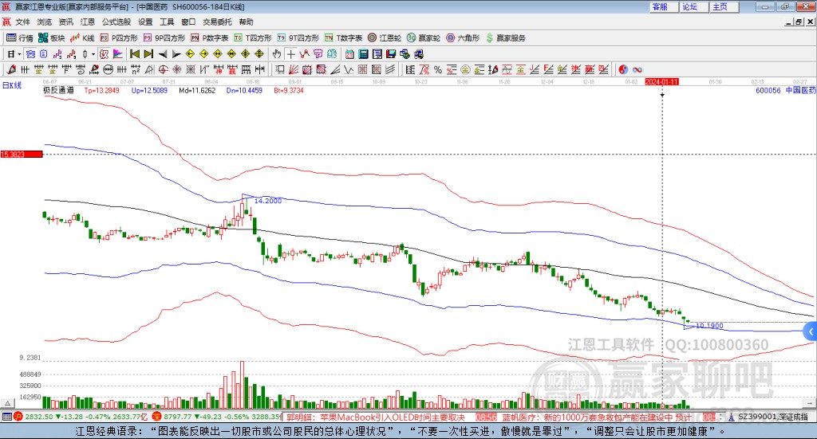Select the hand pan tool
Image resolution: width=817 pixels, height=439 pixels.
point(277,54)
